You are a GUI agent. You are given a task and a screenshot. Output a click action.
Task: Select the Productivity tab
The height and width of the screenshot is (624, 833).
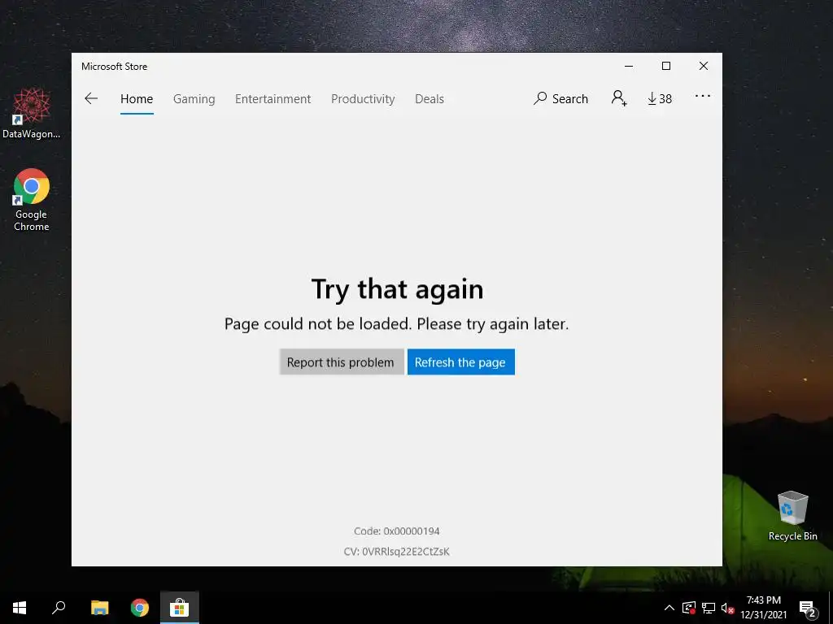(363, 98)
